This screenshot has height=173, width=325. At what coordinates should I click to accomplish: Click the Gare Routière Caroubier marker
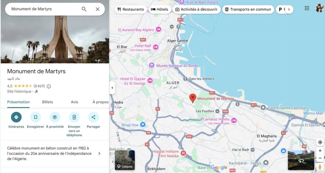pyautogui.click(x=263, y=108)
